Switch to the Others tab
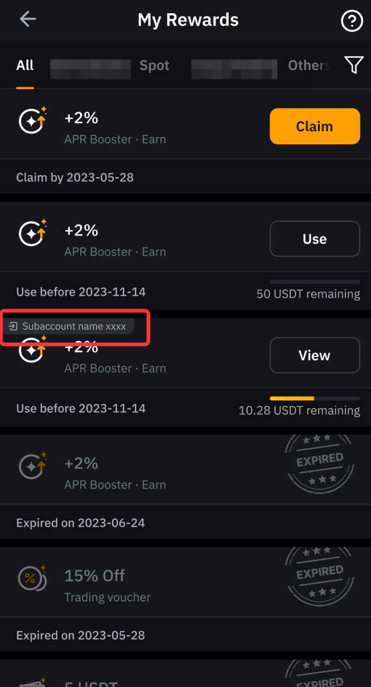This screenshot has width=371, height=687. (309, 66)
